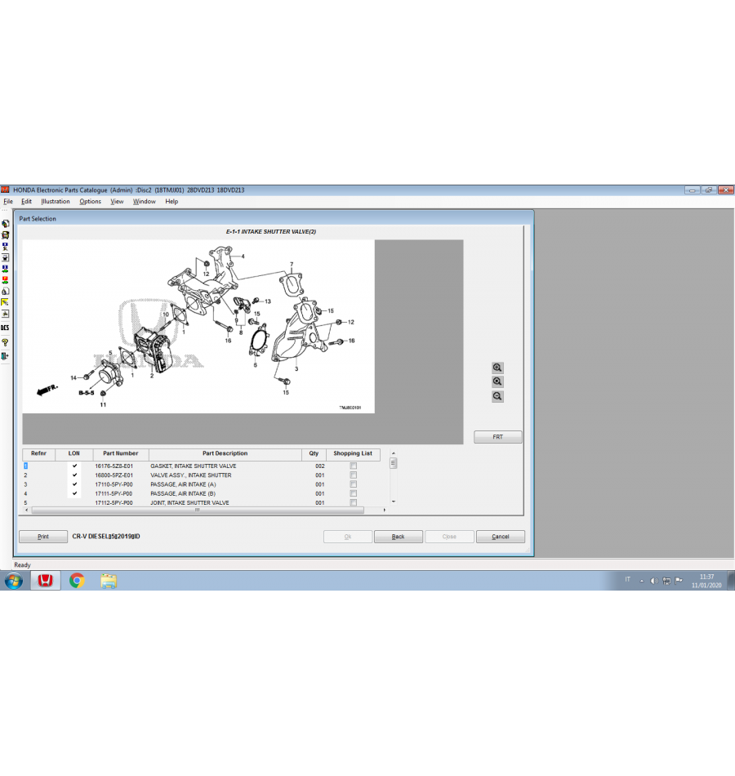Click the framed icon just above DCS

pyautogui.click(x=6, y=314)
